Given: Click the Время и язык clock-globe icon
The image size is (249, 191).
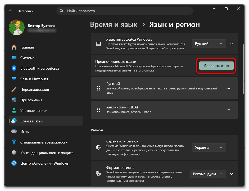Looking at the screenshot, I should pyautogui.click(x=14, y=121).
